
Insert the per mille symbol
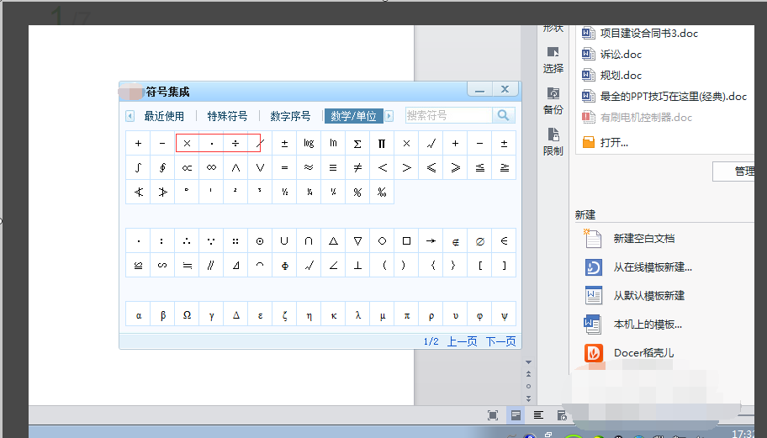pos(382,193)
